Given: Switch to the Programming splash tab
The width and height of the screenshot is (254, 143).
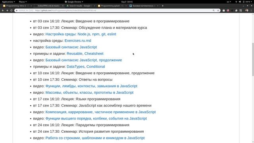Looking at the screenshot, I should [x=112, y=6].
